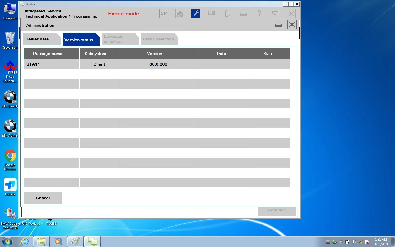The image size is (395, 247).
Task: Click the down-arrow panel toolbar icon
Action: (x=275, y=13)
